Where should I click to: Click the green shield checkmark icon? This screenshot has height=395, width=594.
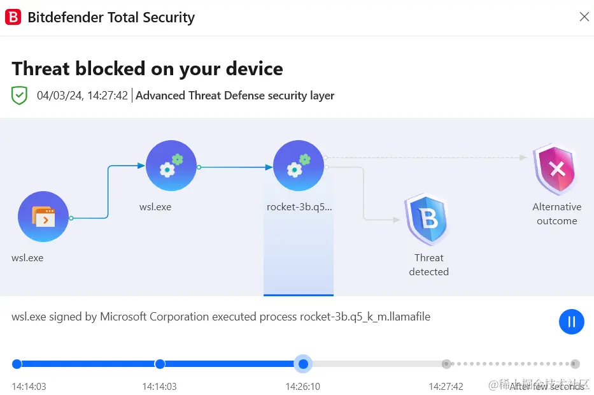(x=20, y=96)
